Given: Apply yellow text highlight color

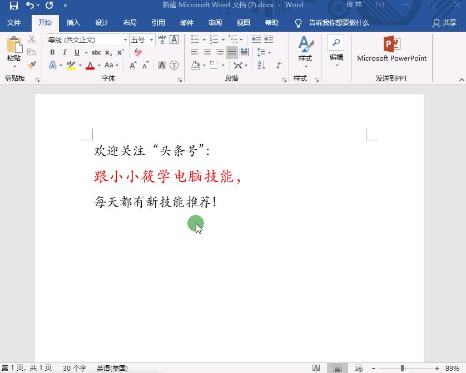Looking at the screenshot, I should [x=71, y=65].
